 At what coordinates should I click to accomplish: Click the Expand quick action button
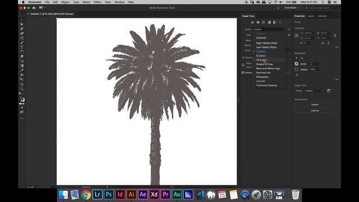point(315,105)
